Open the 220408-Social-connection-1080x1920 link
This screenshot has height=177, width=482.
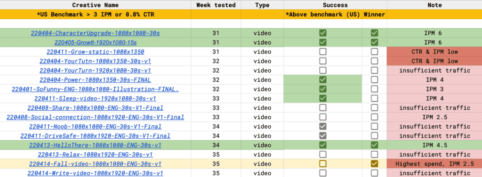point(95,117)
